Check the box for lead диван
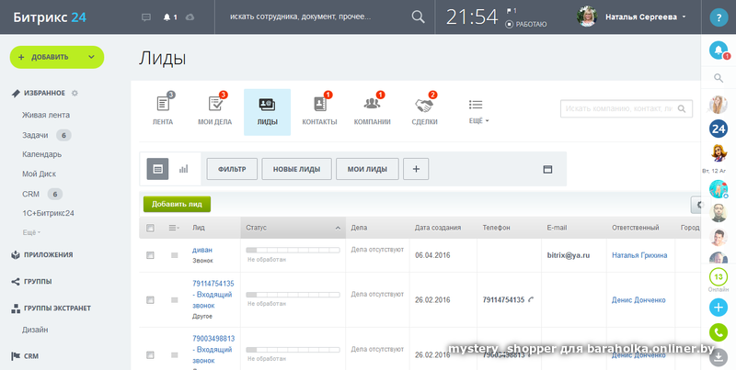The image size is (736, 370). [150, 255]
